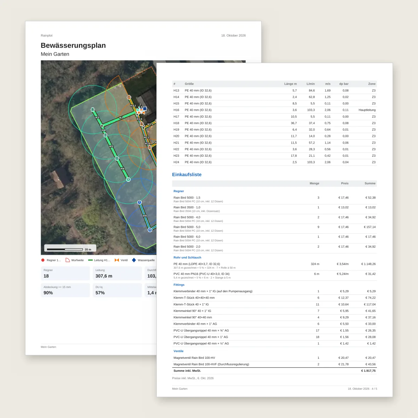This screenshot has height=418, width=418.
Task: Click pipe label H12 on the map
Action: tap(133, 106)
